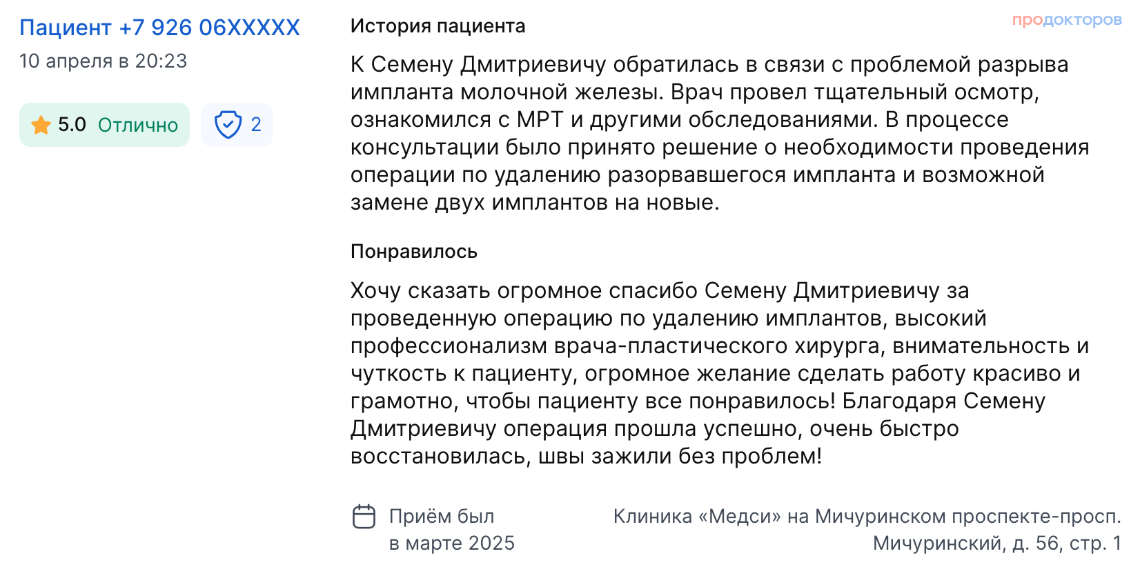Click the blue shield checkmark icon

228,125
